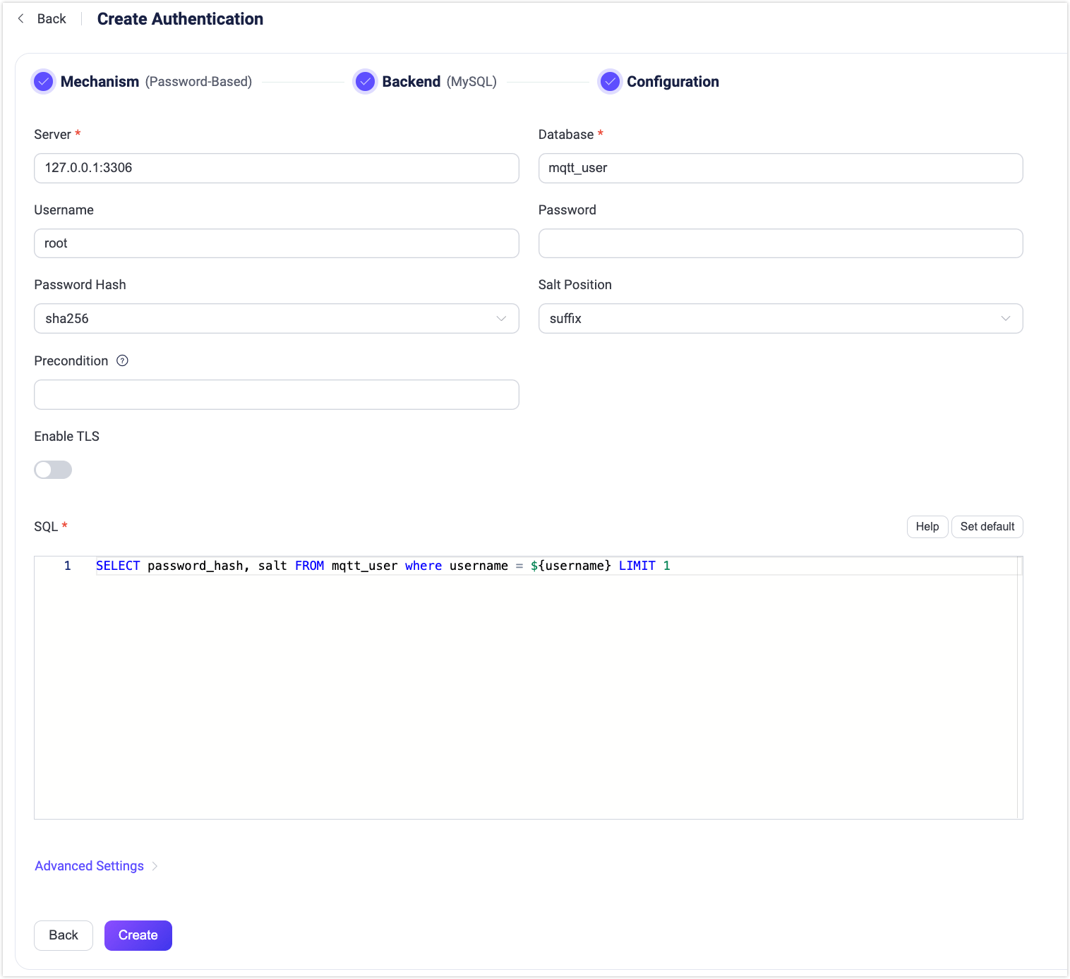Click the Backend step checkmark icon
The image size is (1070, 979).
pos(365,82)
